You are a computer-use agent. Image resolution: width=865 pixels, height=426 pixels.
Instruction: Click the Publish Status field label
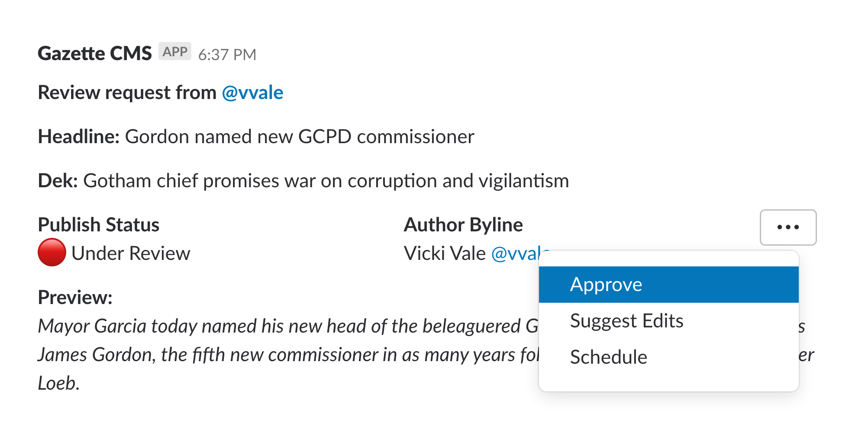point(99,225)
